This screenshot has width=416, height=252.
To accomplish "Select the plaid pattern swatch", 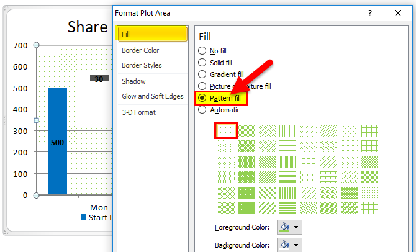I will coord(328,208).
